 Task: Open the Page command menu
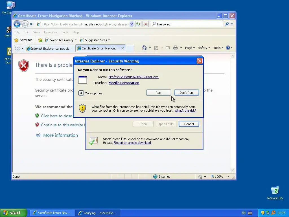pos(190,48)
